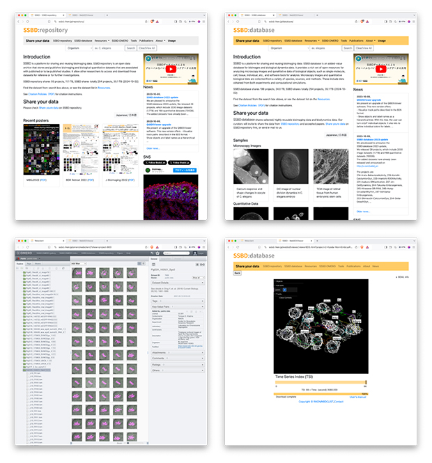Play the YouTube video on SSBD:database homepage
Screen dimensions: 432x463
[381, 70]
